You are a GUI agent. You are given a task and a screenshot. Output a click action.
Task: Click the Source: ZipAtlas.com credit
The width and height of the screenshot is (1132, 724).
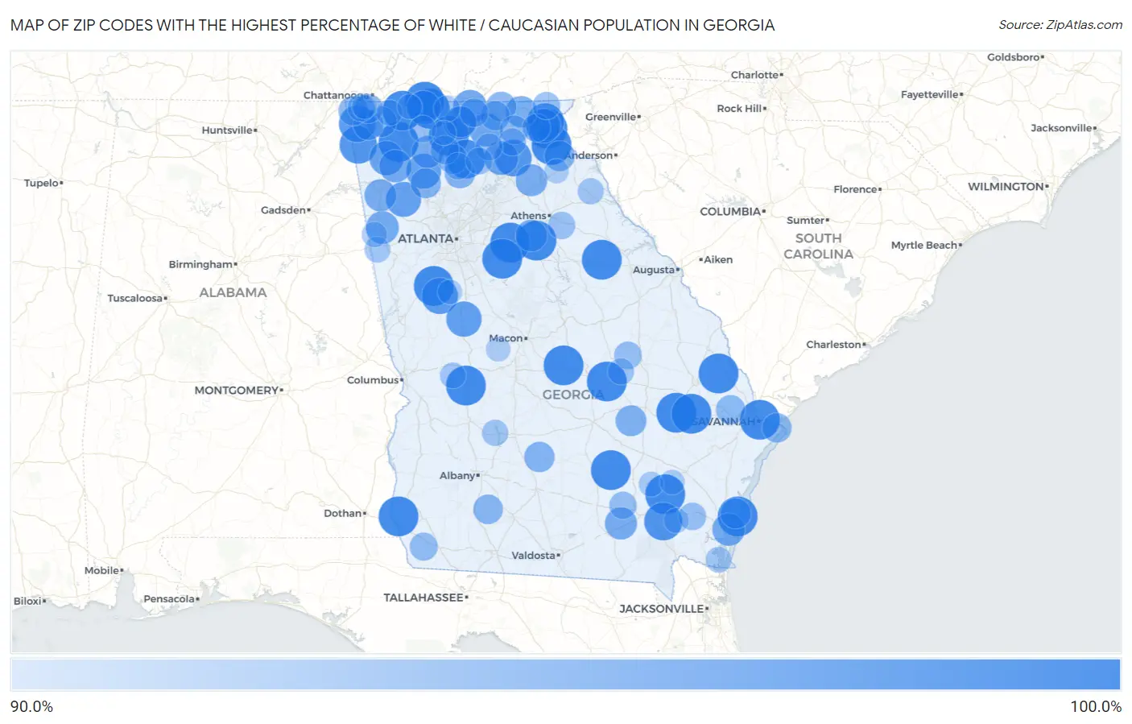click(1060, 25)
